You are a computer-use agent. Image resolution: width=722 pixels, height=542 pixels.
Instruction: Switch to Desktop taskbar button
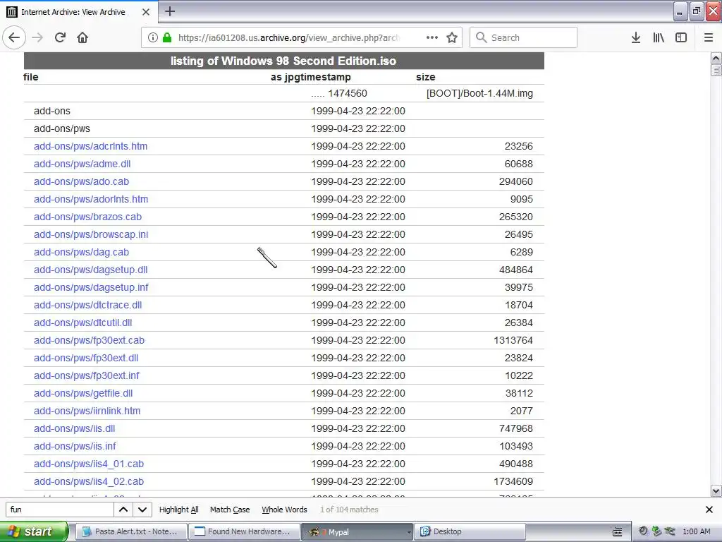pyautogui.click(x=470, y=531)
